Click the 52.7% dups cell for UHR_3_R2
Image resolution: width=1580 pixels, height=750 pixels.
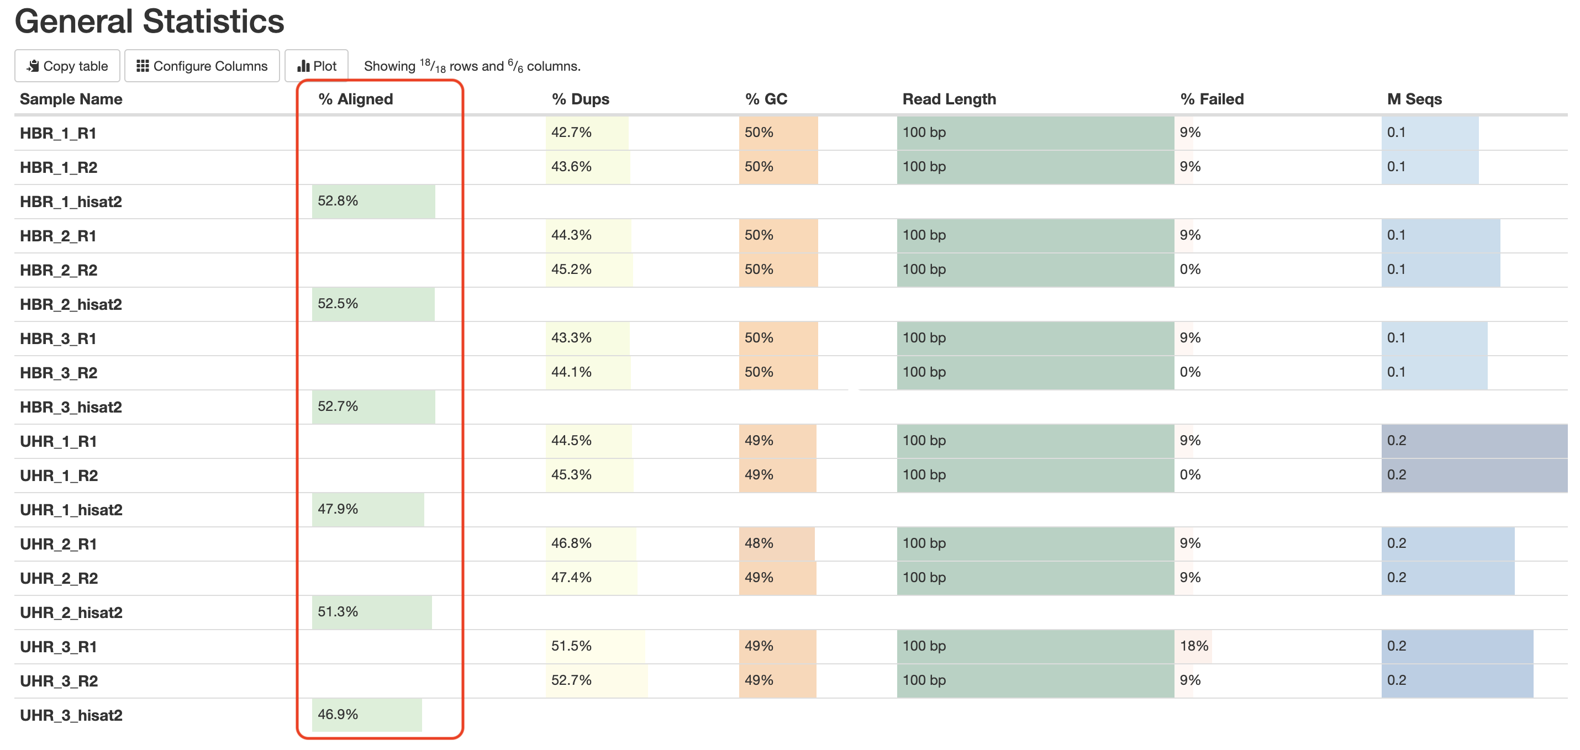571,680
